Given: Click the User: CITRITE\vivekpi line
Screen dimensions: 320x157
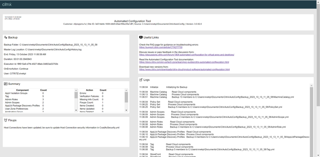Looking at the screenshot, I should 15,73.
